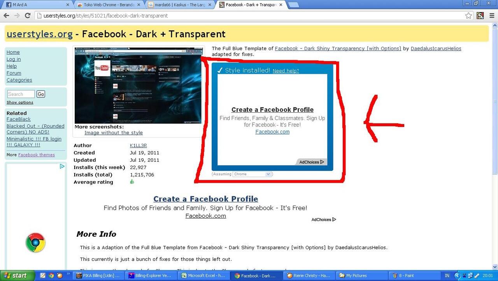Screen dimensions: 498x281
Task: Click the green thumbs-up average rating icon
Action: pyautogui.click(x=132, y=182)
